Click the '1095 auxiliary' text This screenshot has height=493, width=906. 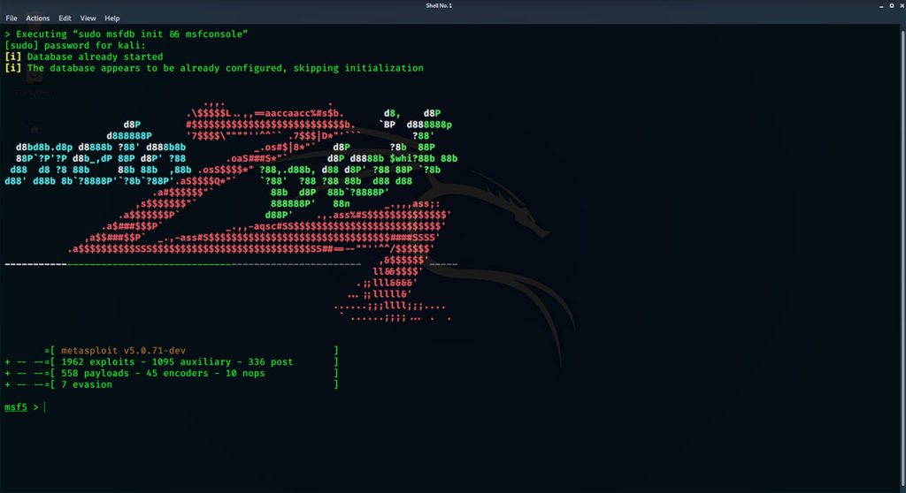(x=191, y=362)
